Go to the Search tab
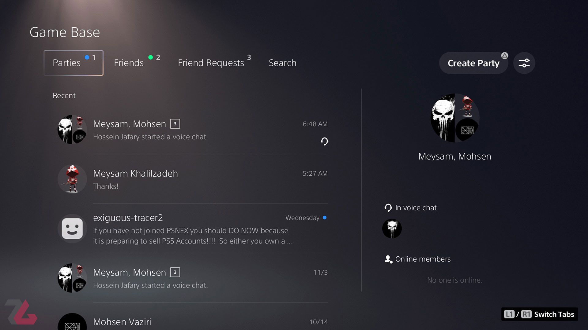This screenshot has width=588, height=330. (282, 63)
